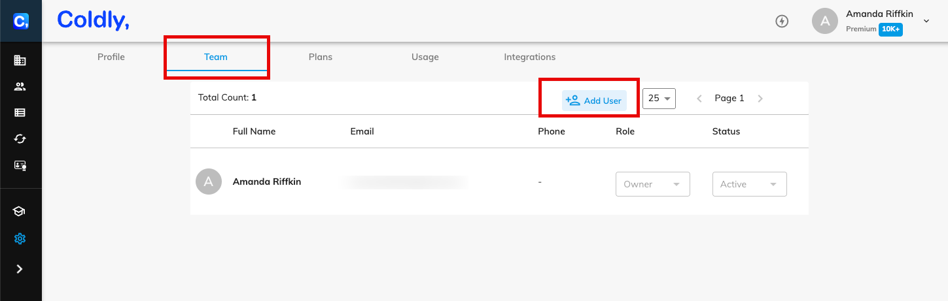Open the Integrations tab
This screenshot has width=948, height=301.
pyautogui.click(x=529, y=57)
